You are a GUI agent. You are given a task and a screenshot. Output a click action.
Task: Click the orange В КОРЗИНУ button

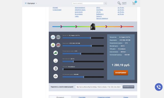(121, 73)
